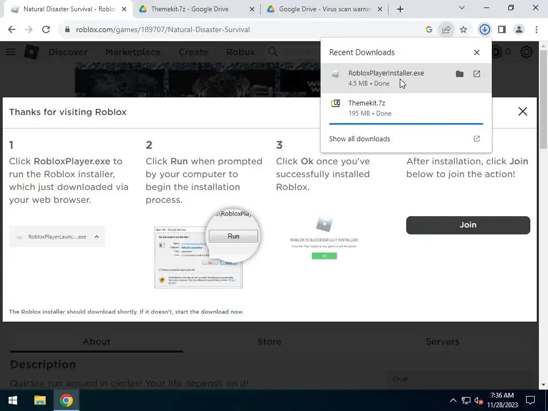
Task: Click the padlock site info icon
Action: [x=67, y=30]
